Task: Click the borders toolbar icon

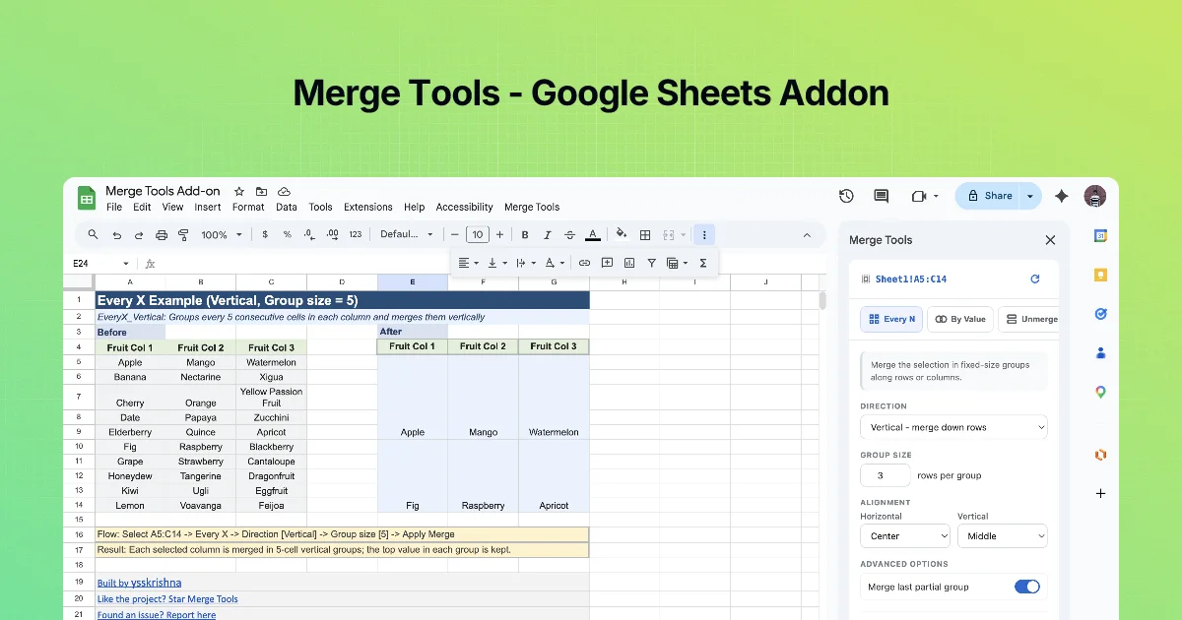Action: click(x=645, y=235)
